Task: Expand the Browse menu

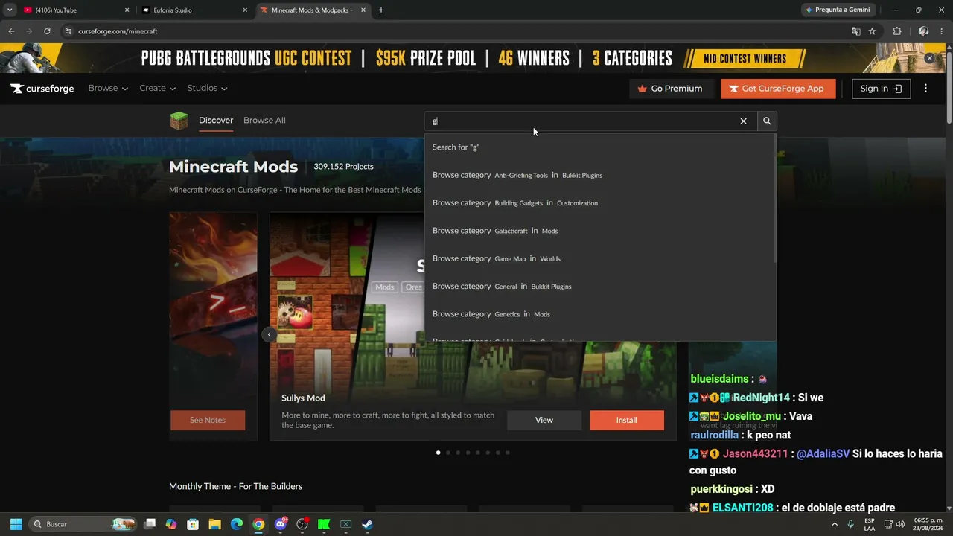Action: [108, 89]
